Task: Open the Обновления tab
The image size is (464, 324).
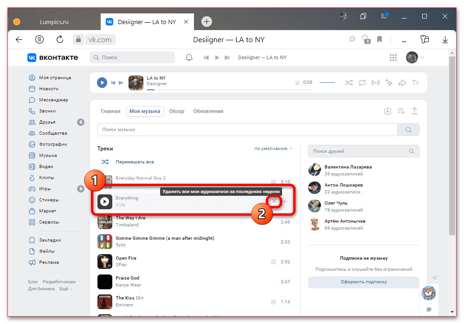Action: [x=208, y=111]
